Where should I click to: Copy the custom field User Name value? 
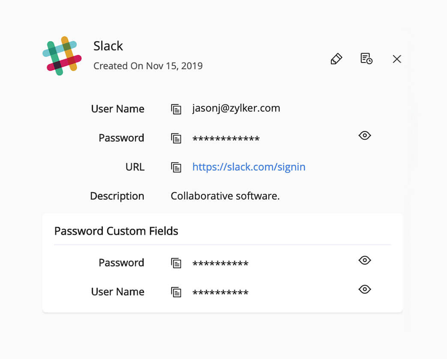tap(176, 292)
